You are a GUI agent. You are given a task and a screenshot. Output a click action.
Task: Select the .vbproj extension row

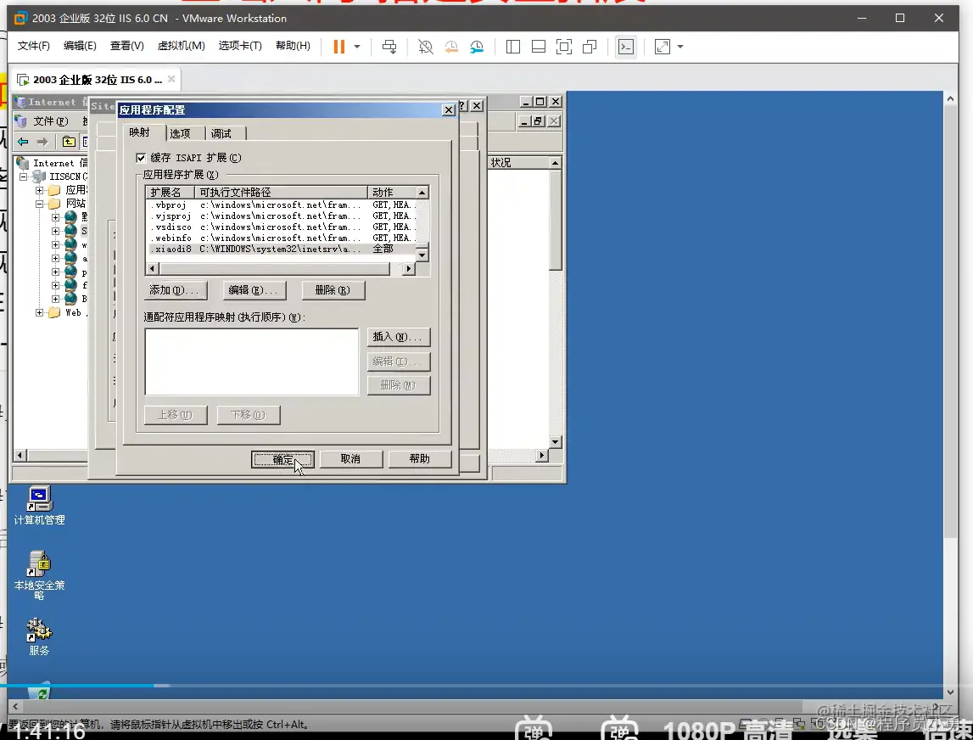point(281,205)
